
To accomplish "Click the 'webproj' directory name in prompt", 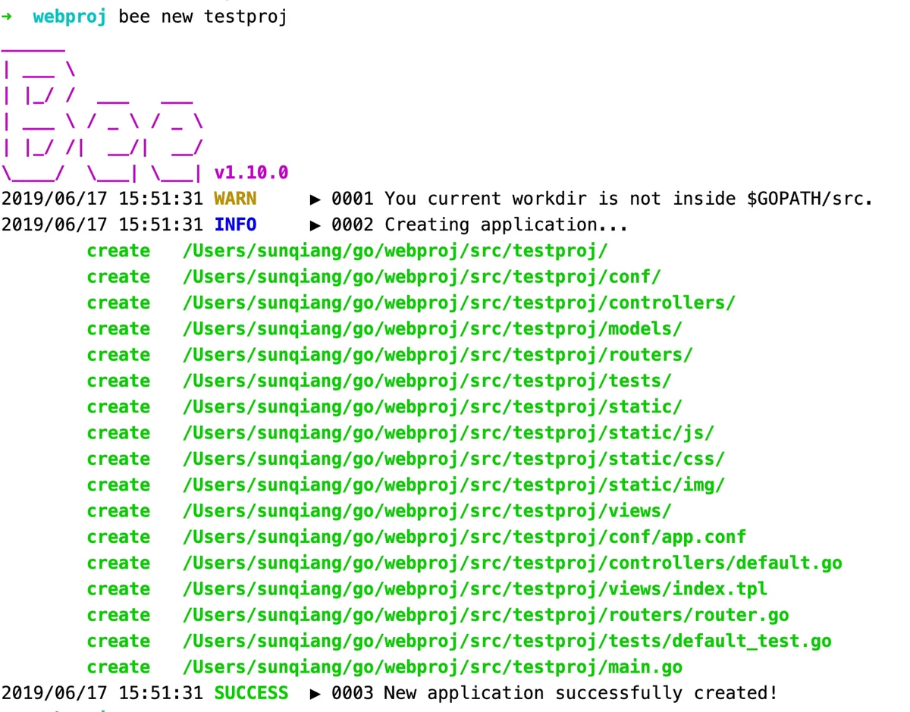I will click(x=69, y=17).
